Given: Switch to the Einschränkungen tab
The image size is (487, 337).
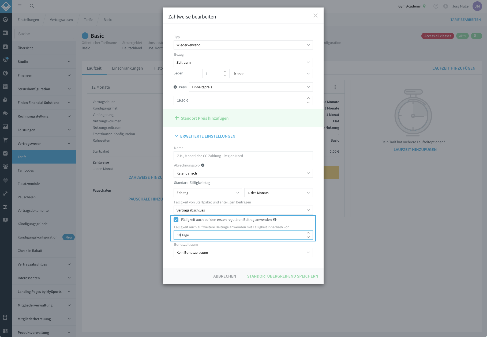Looking at the screenshot, I should pos(127,68).
